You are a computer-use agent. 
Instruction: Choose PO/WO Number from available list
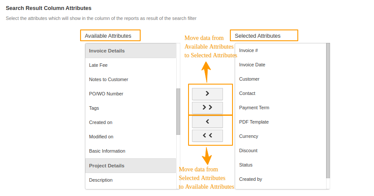(106, 94)
